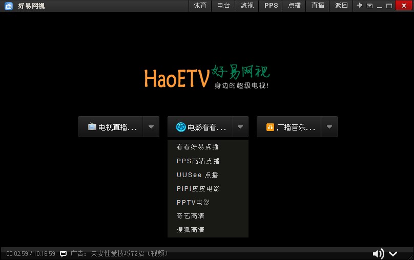This screenshot has width=414, height=260.
Task: Mute audio with the speaker icon
Action: coord(378,254)
